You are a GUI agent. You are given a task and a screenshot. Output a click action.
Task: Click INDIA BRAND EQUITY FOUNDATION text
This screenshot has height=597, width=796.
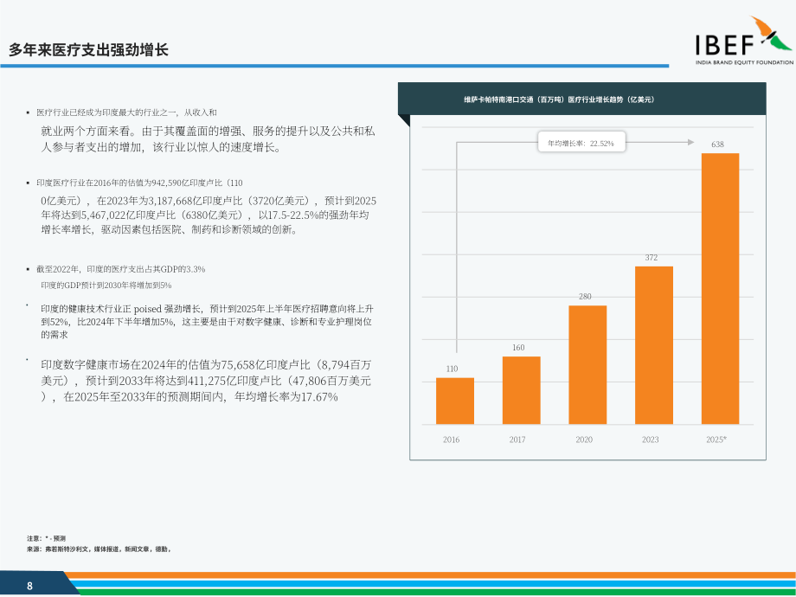coord(744,62)
